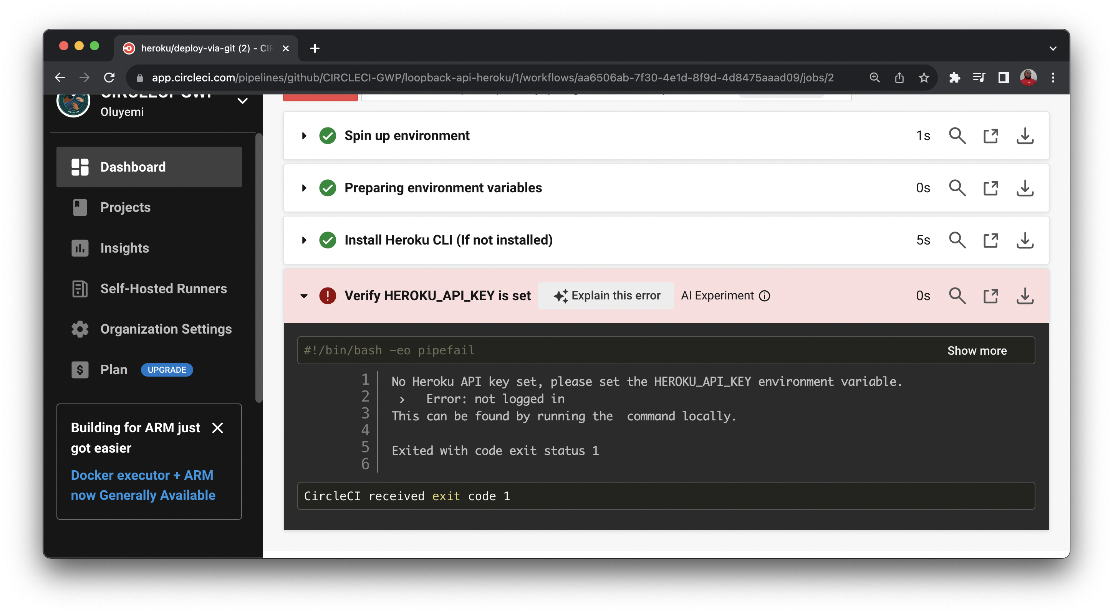Open the organization switcher dropdown chevron

point(243,101)
